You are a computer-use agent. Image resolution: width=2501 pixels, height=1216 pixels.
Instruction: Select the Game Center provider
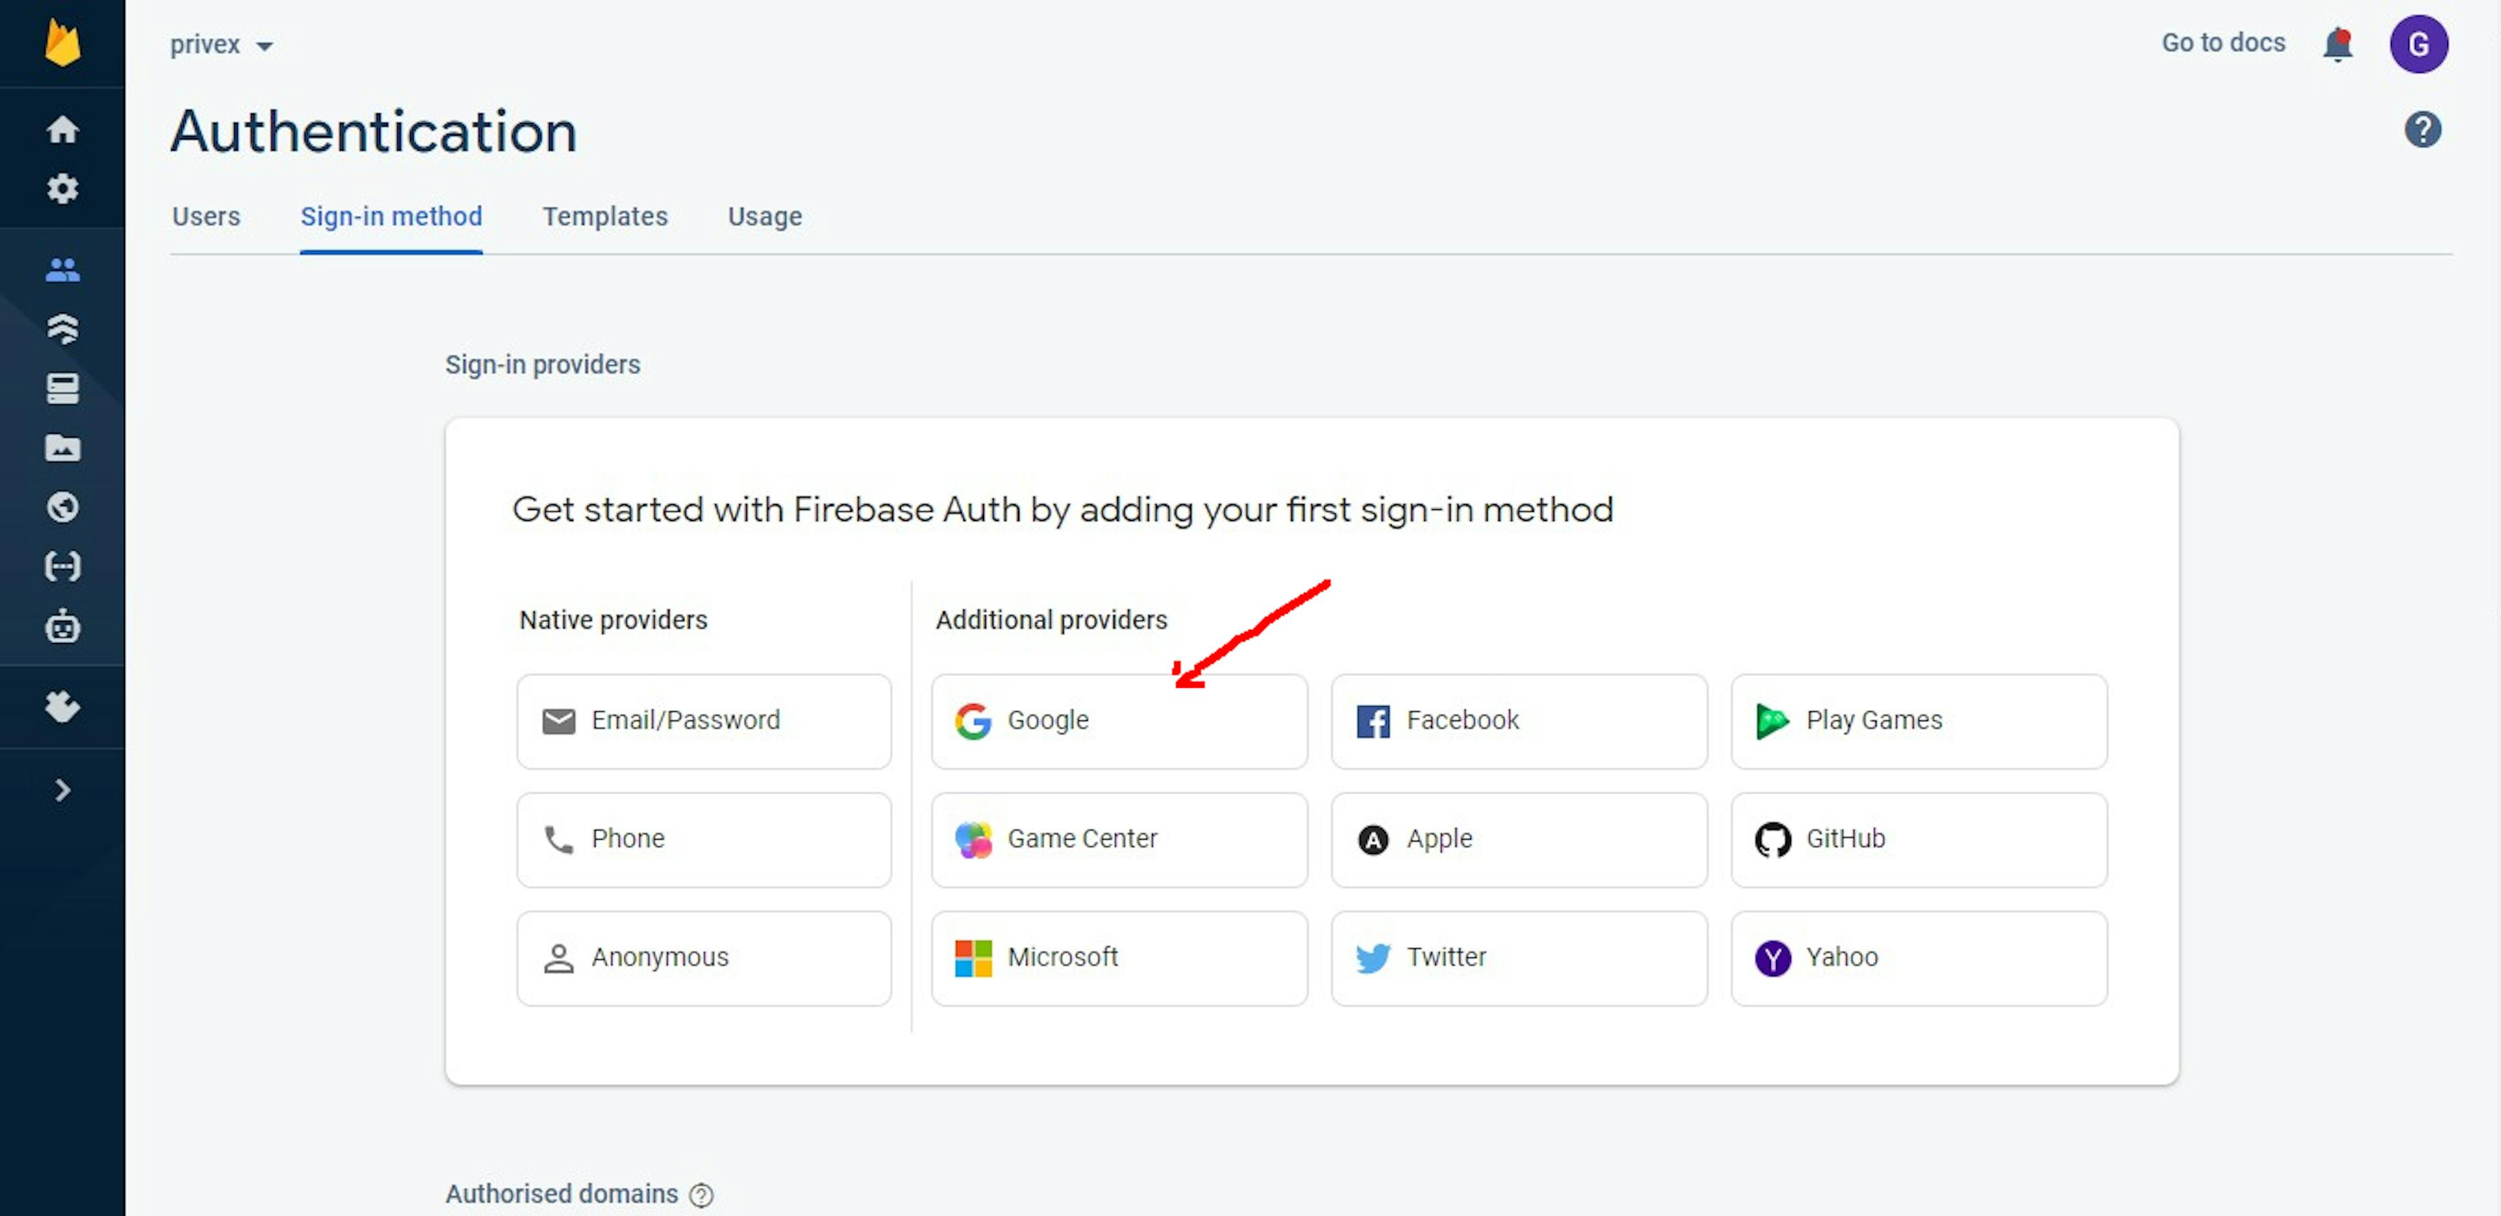tap(1120, 839)
